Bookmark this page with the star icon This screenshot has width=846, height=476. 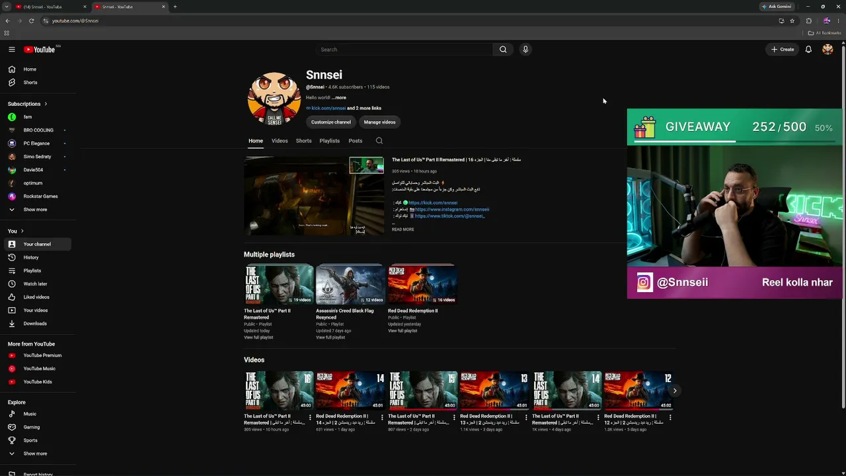pos(792,20)
